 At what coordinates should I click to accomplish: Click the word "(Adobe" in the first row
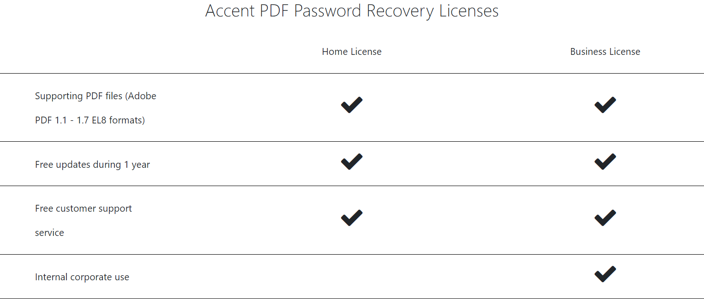(141, 96)
